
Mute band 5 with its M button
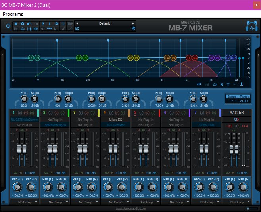[x=147, y=113]
